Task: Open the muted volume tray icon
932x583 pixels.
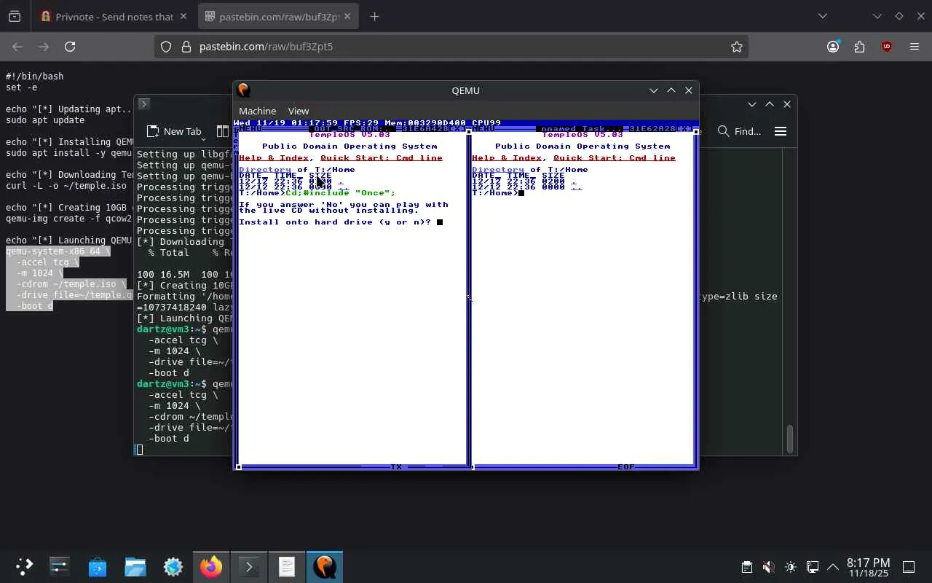Action: point(768,567)
